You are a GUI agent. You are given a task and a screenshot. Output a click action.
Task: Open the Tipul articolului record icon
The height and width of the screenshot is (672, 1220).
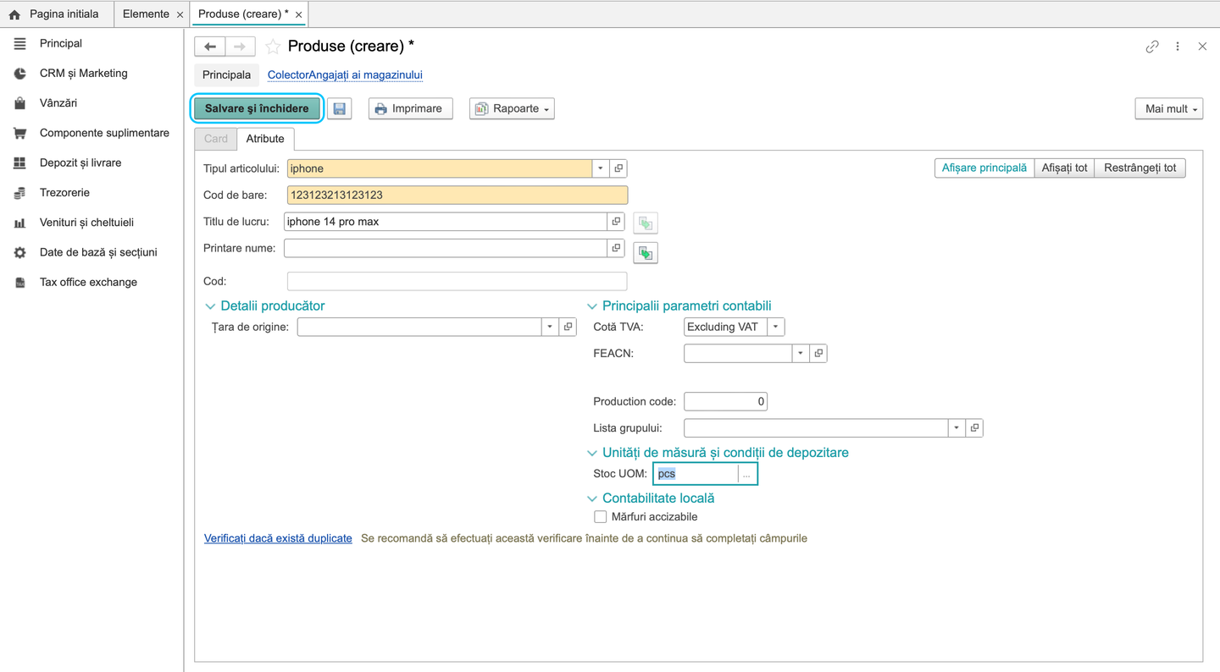point(618,168)
